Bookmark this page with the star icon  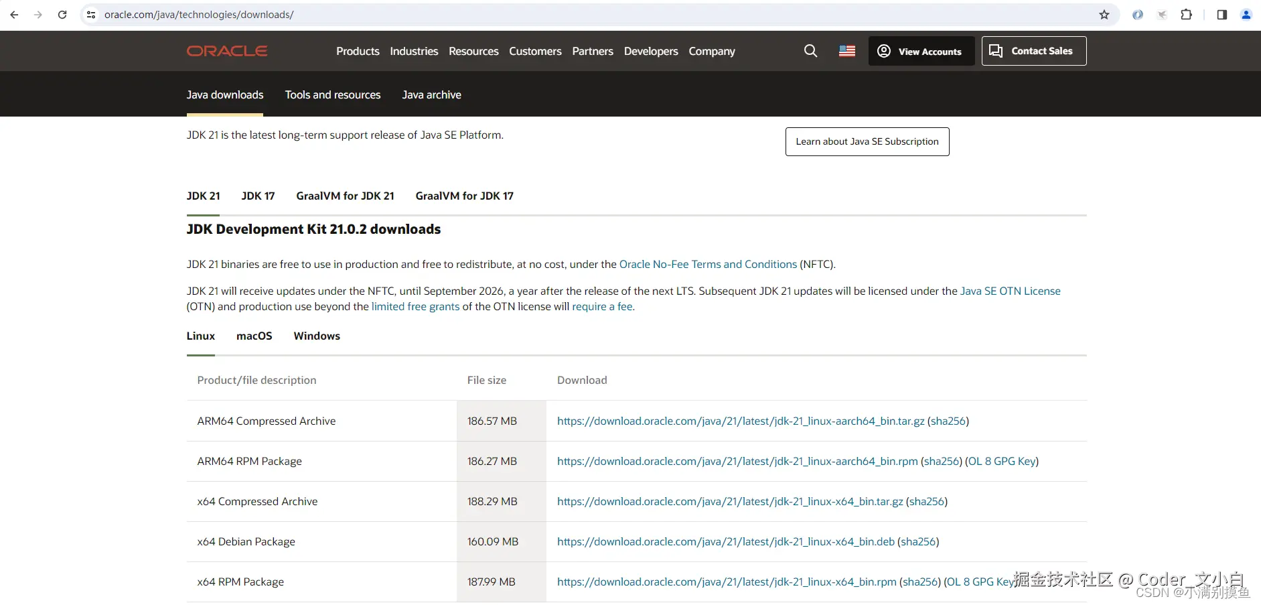tap(1104, 15)
